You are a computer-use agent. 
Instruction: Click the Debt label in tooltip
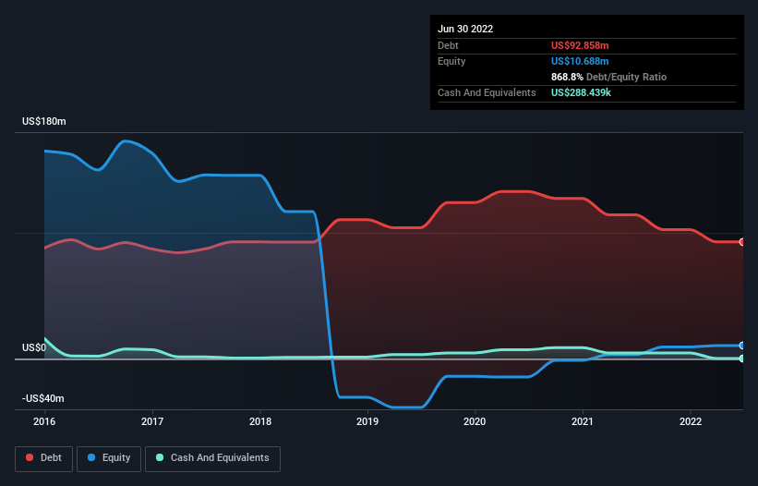pyautogui.click(x=448, y=45)
